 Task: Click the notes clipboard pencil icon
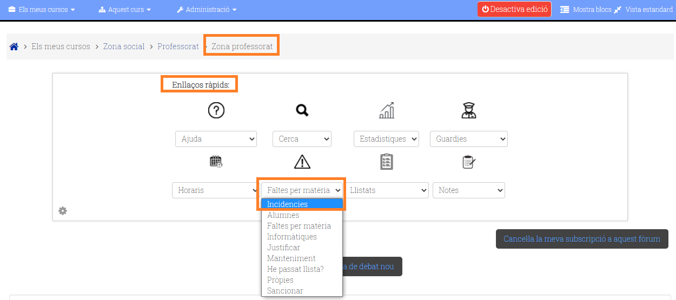point(468,162)
